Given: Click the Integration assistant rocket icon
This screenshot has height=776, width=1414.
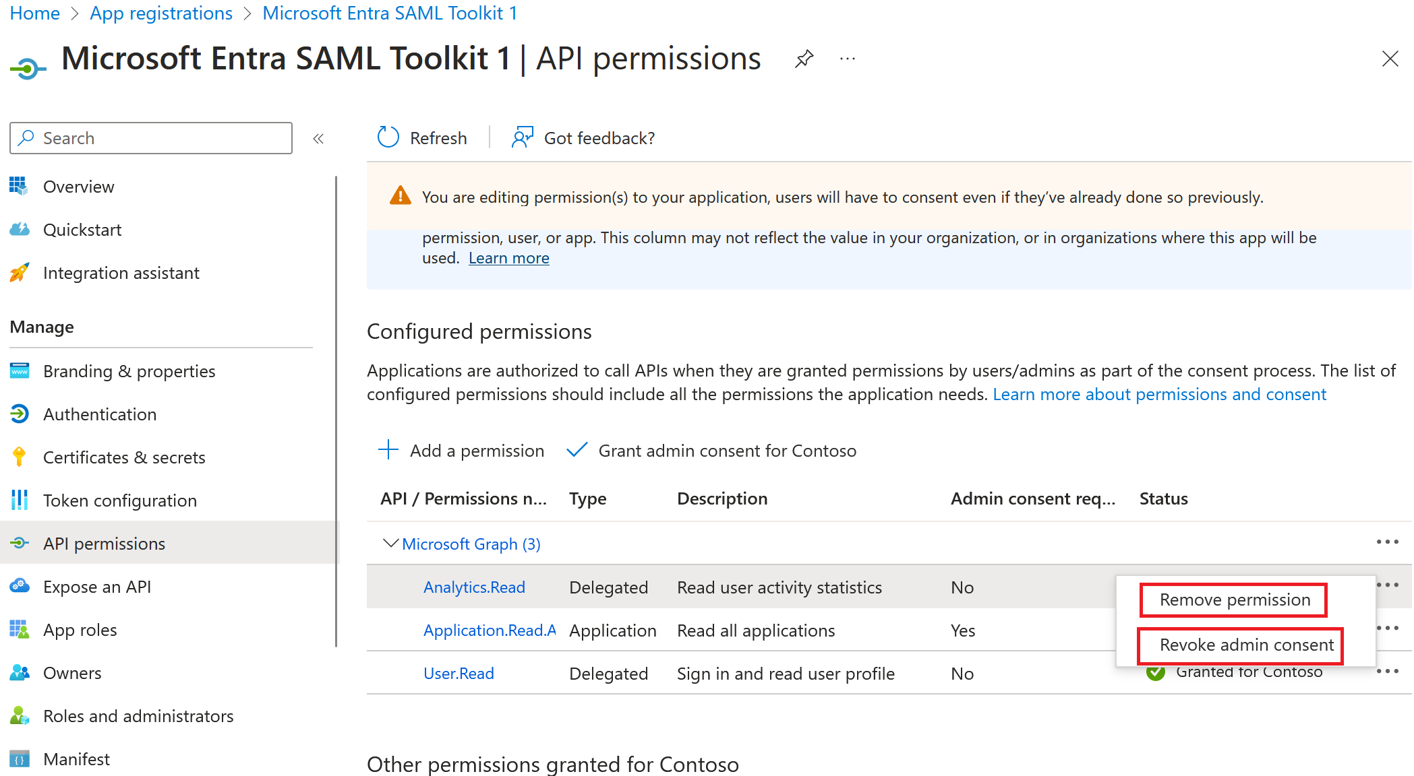Looking at the screenshot, I should coord(20,273).
